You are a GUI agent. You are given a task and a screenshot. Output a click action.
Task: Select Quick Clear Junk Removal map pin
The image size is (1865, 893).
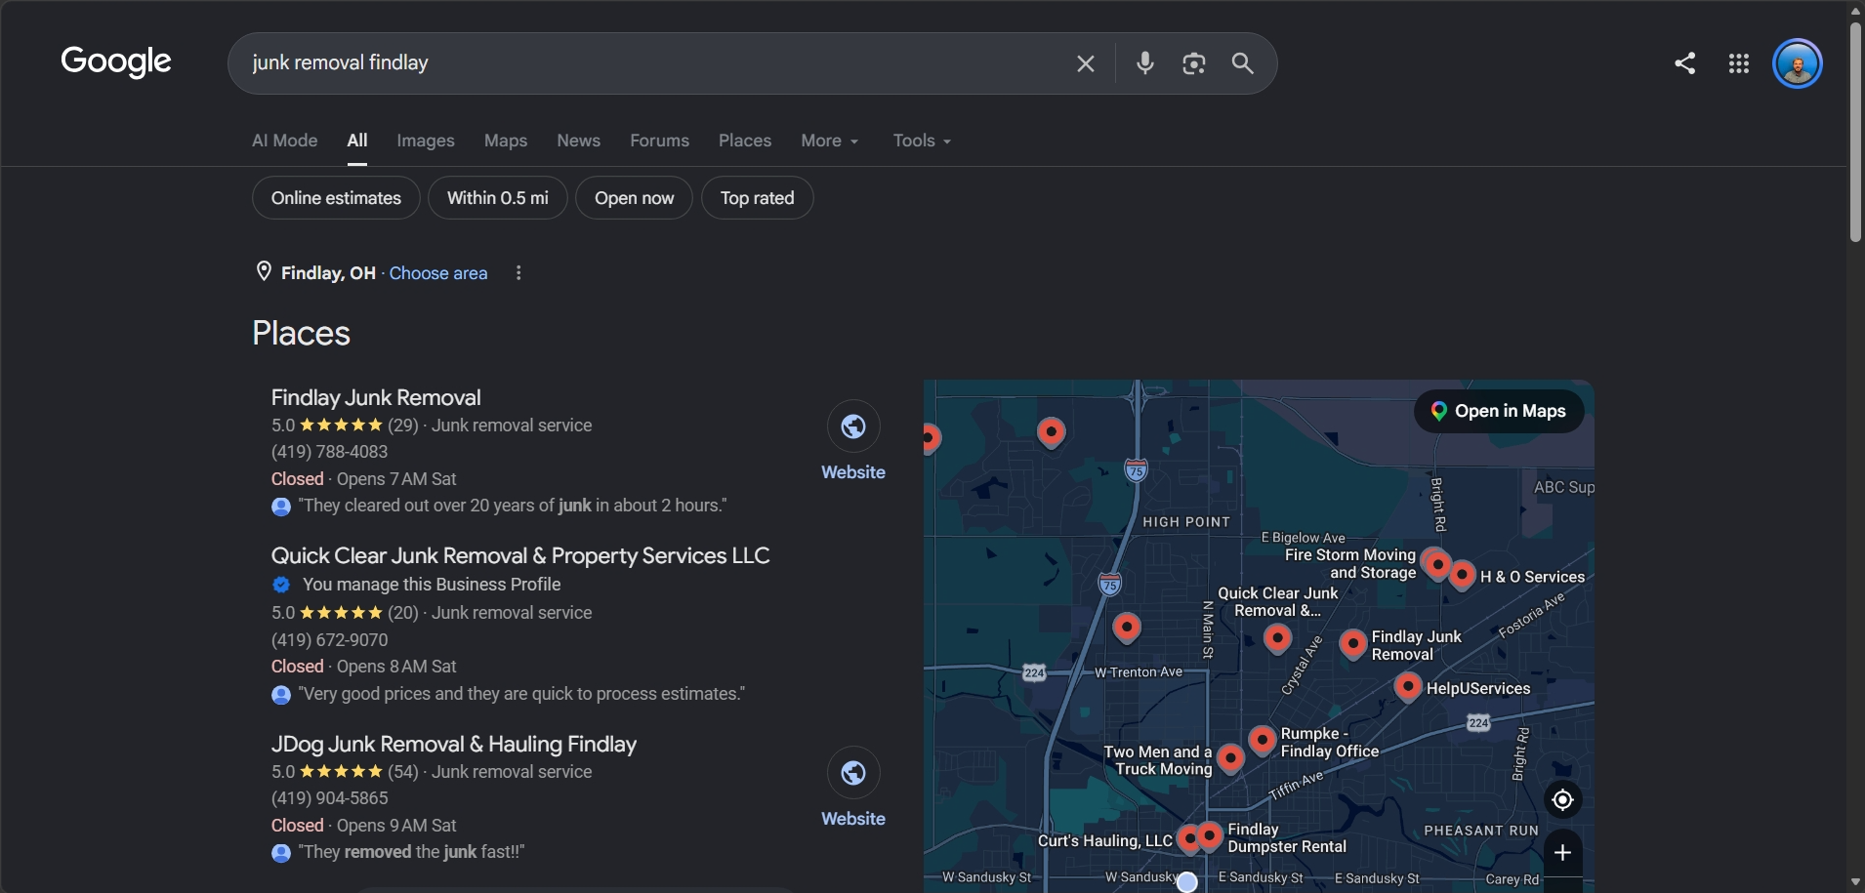[x=1277, y=638]
